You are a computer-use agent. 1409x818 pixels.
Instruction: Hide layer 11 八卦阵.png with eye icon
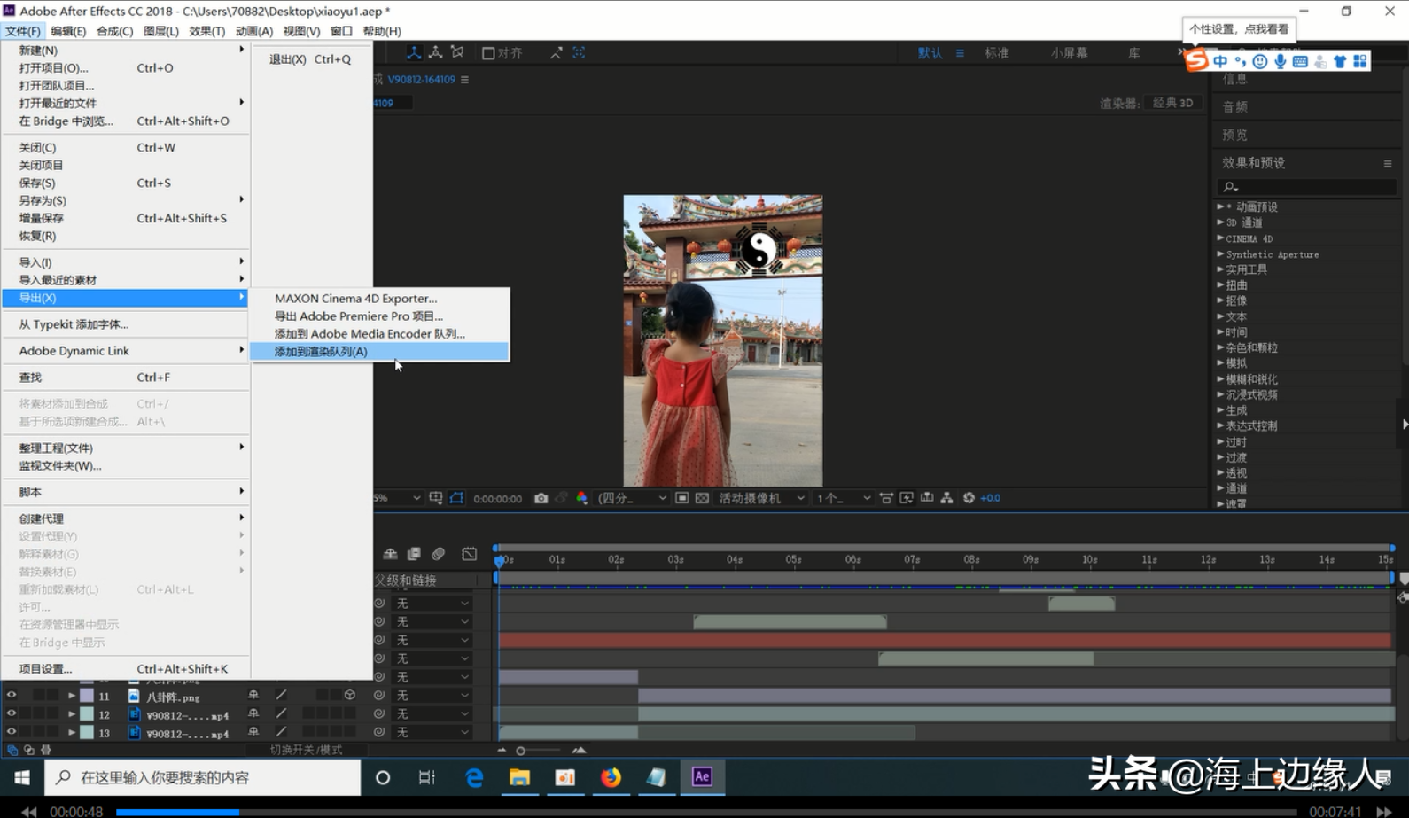[x=12, y=696]
